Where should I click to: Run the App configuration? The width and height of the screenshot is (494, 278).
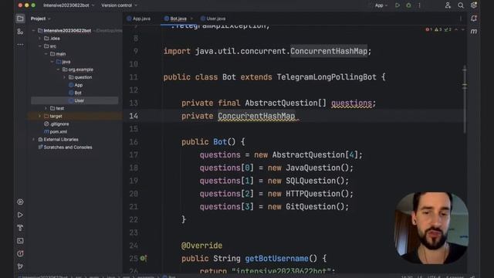tap(398, 5)
